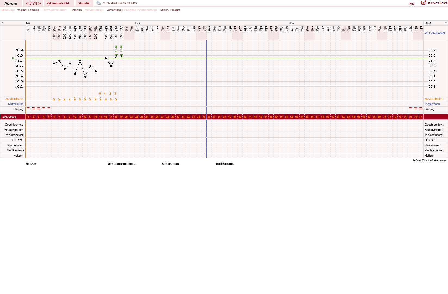Click the HLi coverline label
This screenshot has width=448, height=294.
click(13, 58)
